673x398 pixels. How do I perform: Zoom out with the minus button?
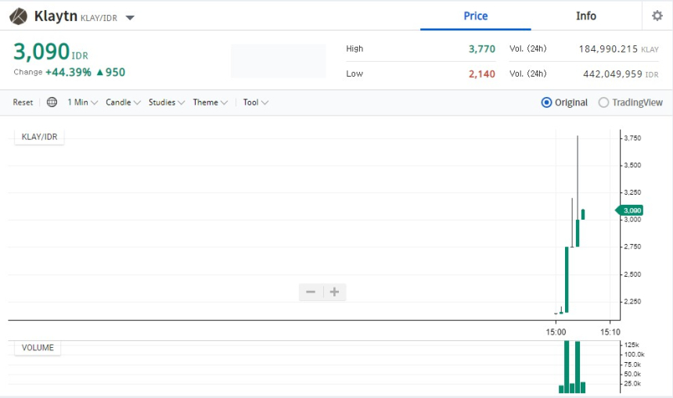click(x=311, y=292)
